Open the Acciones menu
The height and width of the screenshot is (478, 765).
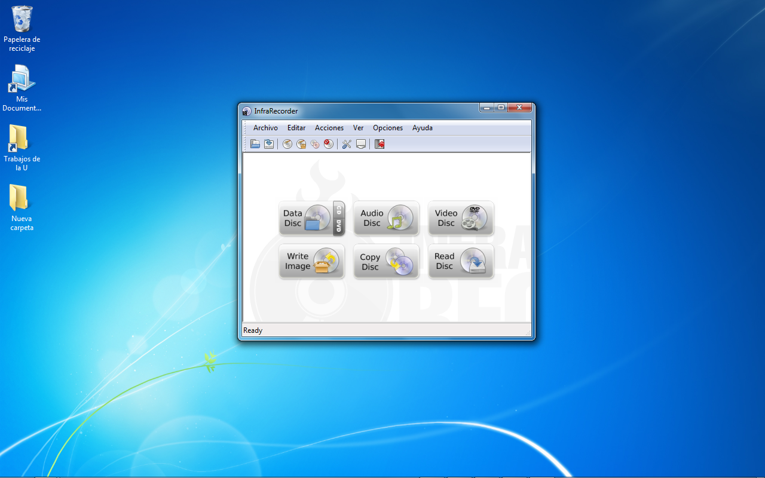tap(329, 127)
